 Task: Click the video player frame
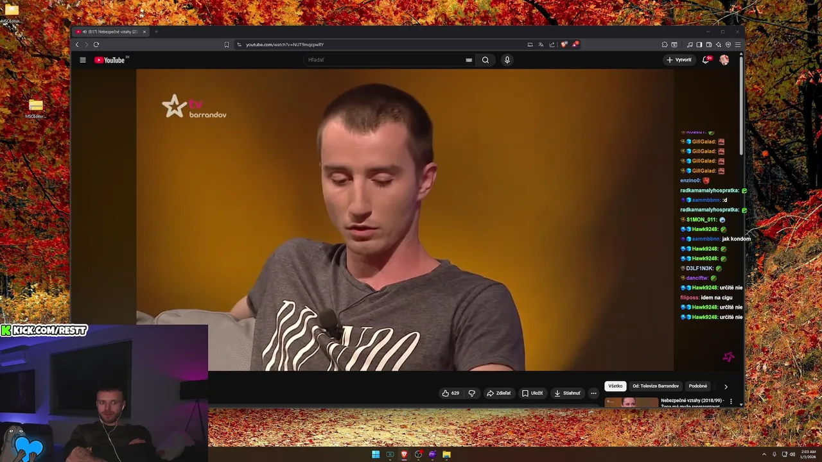405,219
